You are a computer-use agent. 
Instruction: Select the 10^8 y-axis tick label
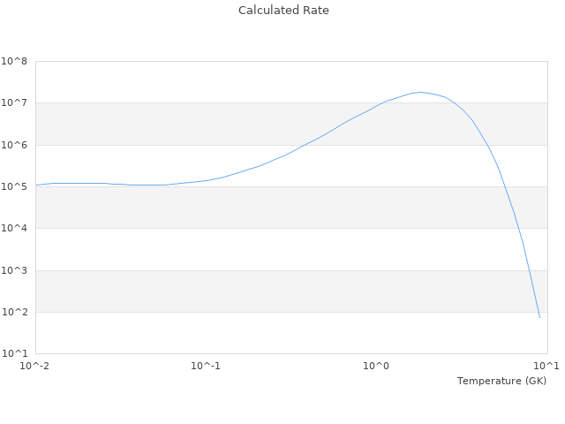click(x=14, y=62)
